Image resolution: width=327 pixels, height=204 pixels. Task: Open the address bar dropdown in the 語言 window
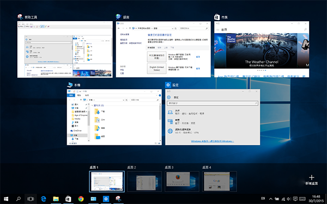pos(172,28)
